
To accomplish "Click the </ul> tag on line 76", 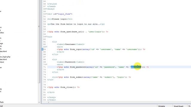I will pyautogui.click(x=50, y=80).
